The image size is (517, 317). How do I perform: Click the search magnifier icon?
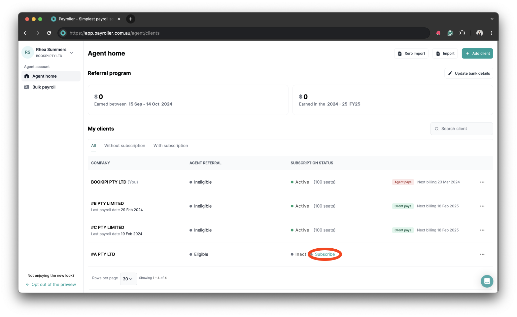(437, 129)
